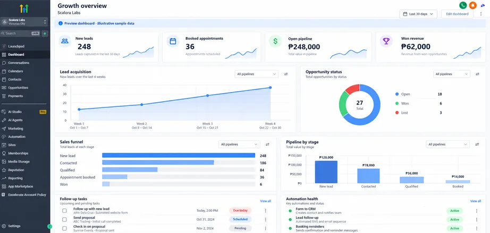The image size is (490, 233).
Task: Click the New lead bar in Pipeline by stage
Action: coord(326,172)
